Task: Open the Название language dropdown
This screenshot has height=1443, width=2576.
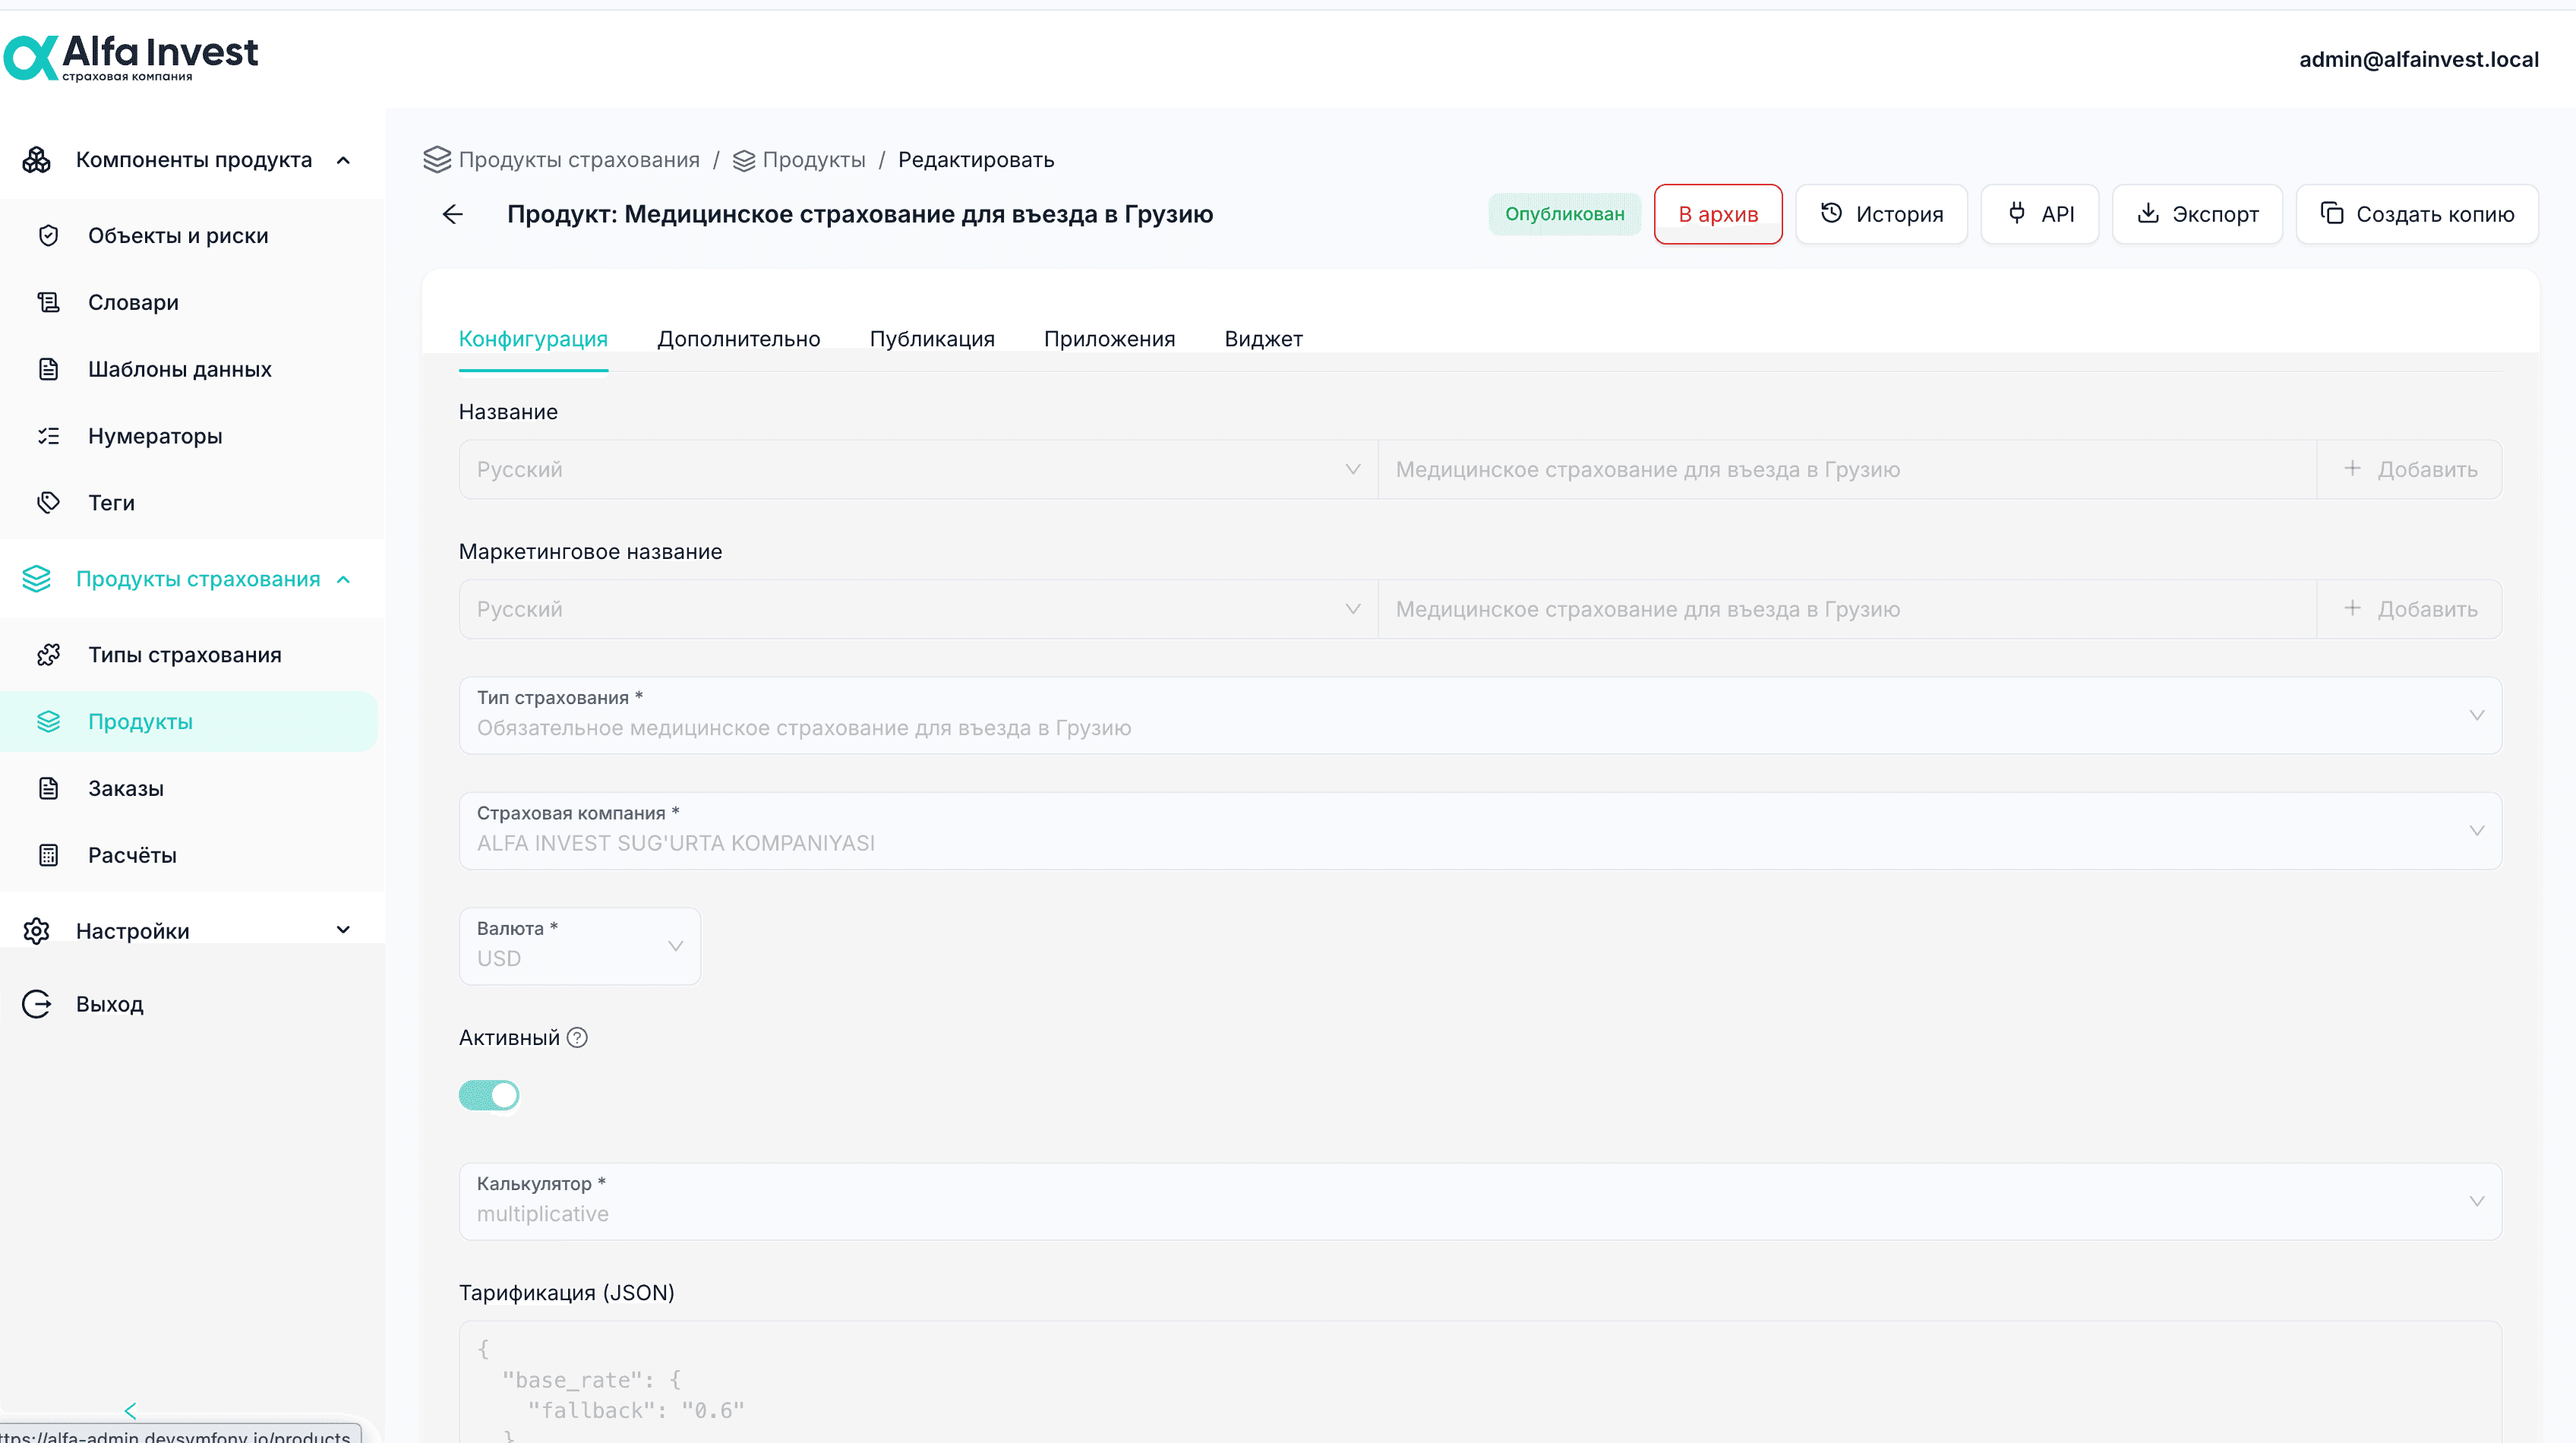Action: (918, 469)
